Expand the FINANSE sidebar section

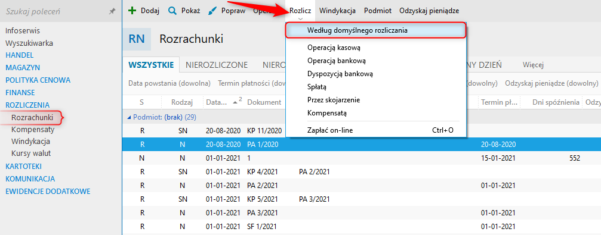pyautogui.click(x=20, y=92)
